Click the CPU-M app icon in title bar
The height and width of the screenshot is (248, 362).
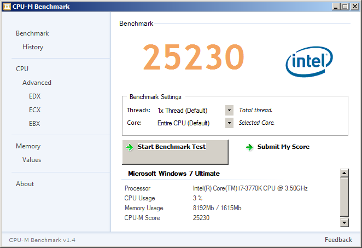(7, 7)
